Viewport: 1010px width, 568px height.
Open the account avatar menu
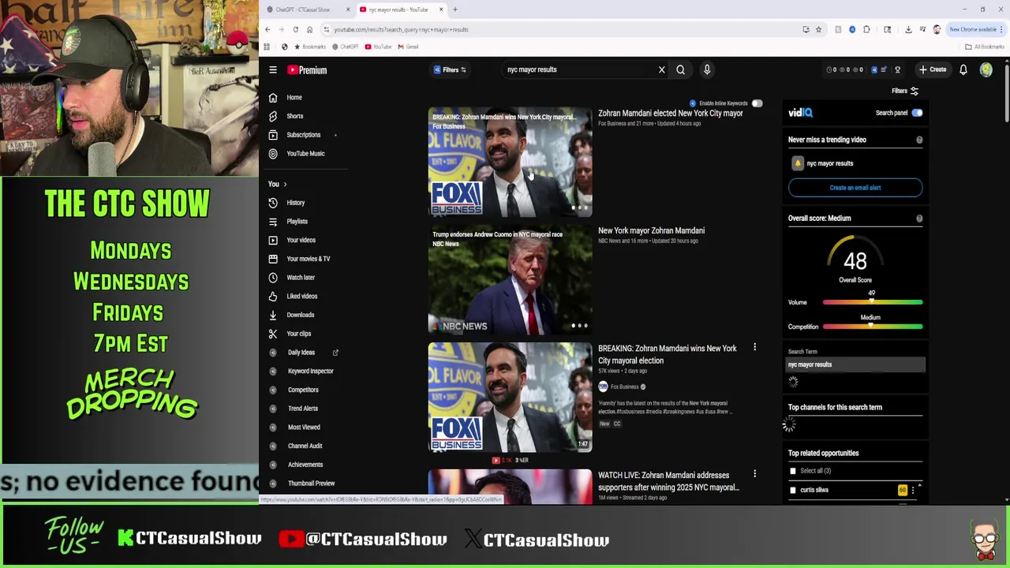click(986, 69)
